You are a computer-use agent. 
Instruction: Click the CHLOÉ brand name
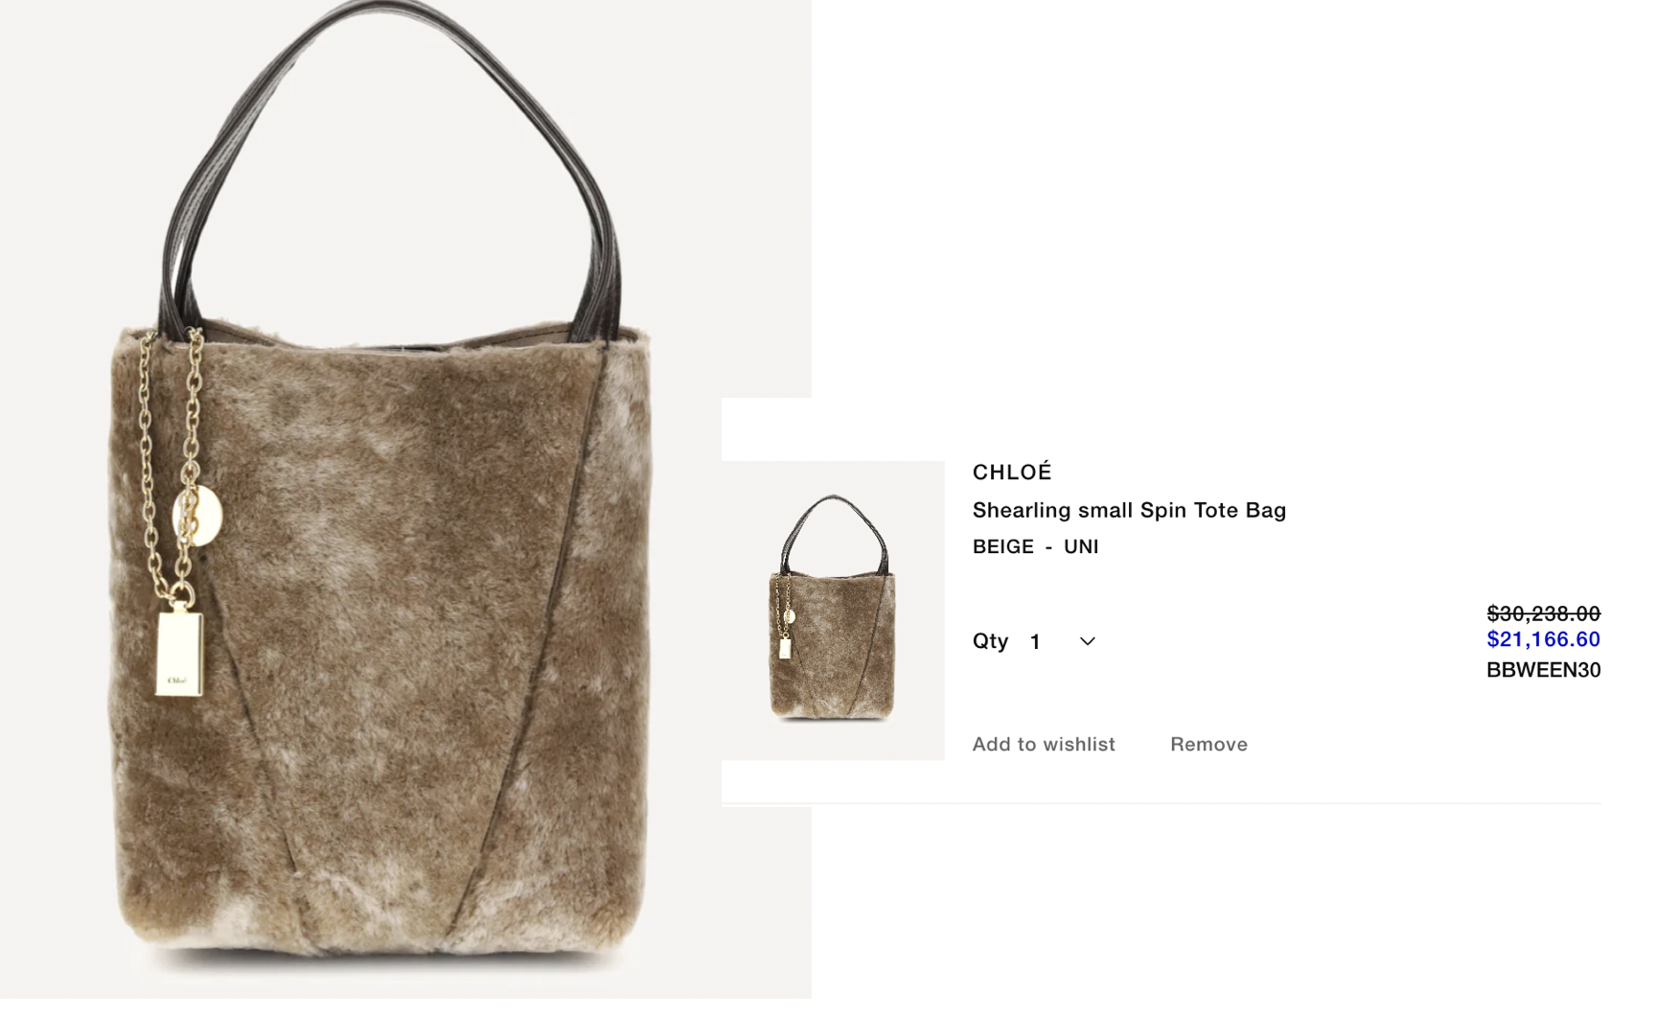pyautogui.click(x=1012, y=472)
